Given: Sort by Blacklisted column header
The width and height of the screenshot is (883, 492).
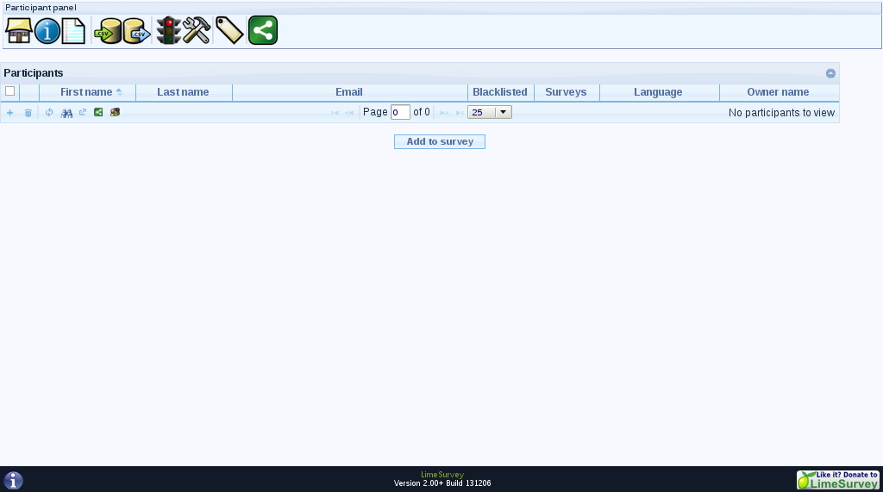Looking at the screenshot, I should (x=500, y=91).
